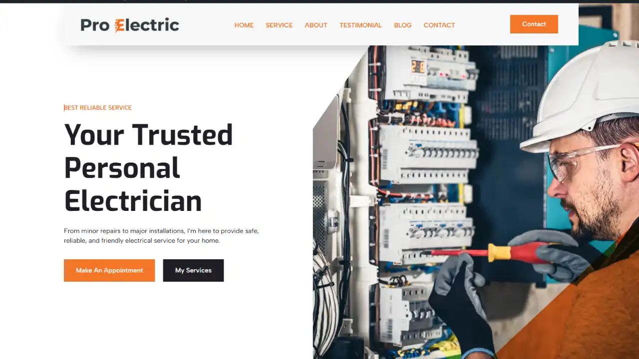Click the electrician's white hard hat
Screen dimensions: 639x359
click(582, 95)
